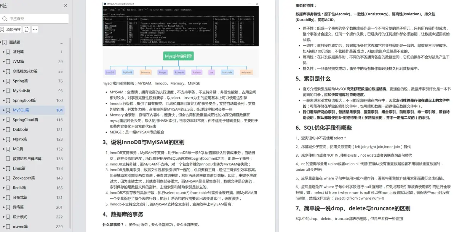Expand the MySQL篇 bookmark arrow
This screenshot has height=232, width=454.
coord(4,110)
